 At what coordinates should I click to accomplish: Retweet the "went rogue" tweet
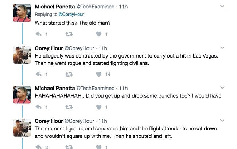68,74
